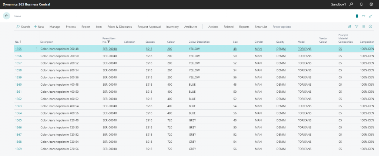Click the bookmark this page icon

tap(357, 16)
